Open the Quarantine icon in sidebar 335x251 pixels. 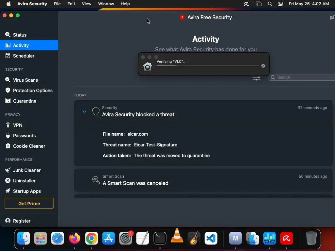(x=8, y=101)
